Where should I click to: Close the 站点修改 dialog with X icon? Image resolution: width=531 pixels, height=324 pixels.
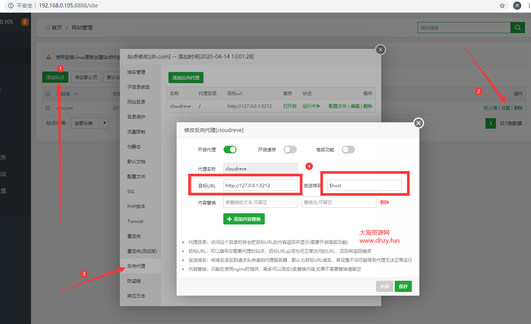coord(380,50)
